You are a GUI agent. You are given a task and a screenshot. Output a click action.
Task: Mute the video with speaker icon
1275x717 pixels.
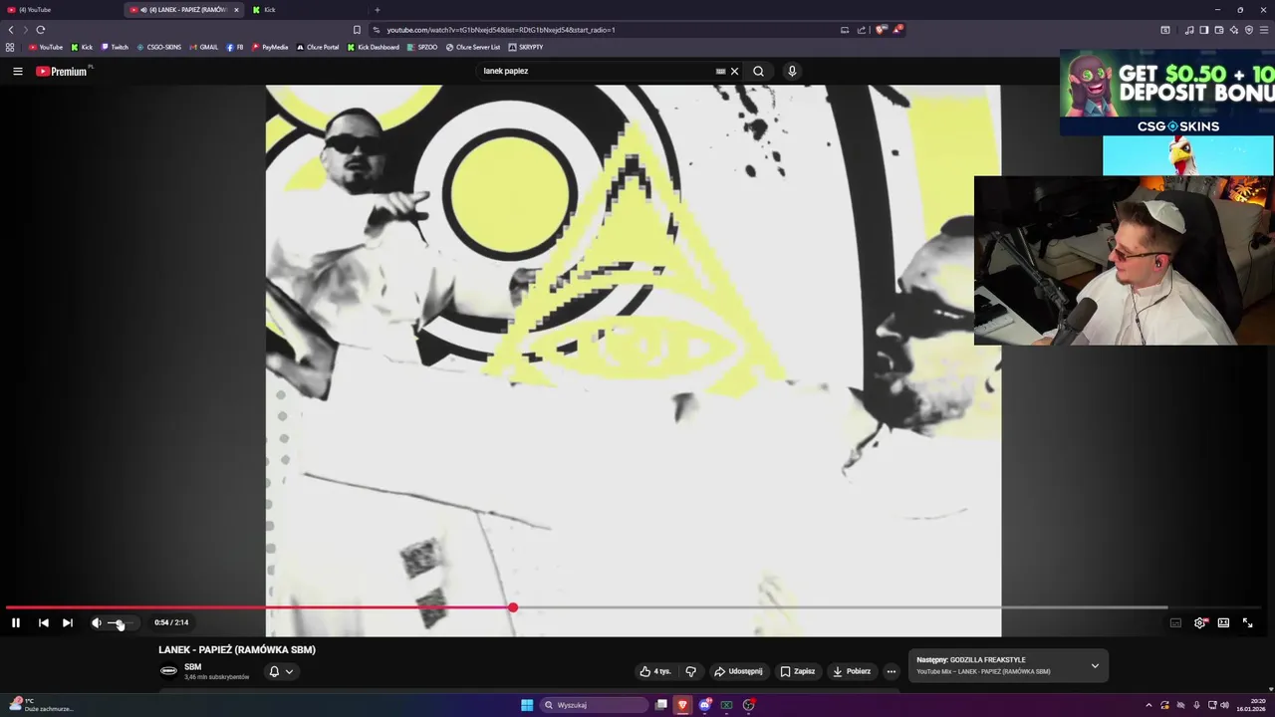click(97, 622)
